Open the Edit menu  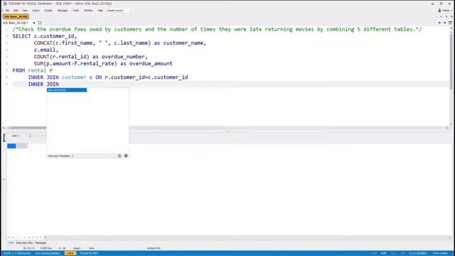pyautogui.click(x=16, y=11)
